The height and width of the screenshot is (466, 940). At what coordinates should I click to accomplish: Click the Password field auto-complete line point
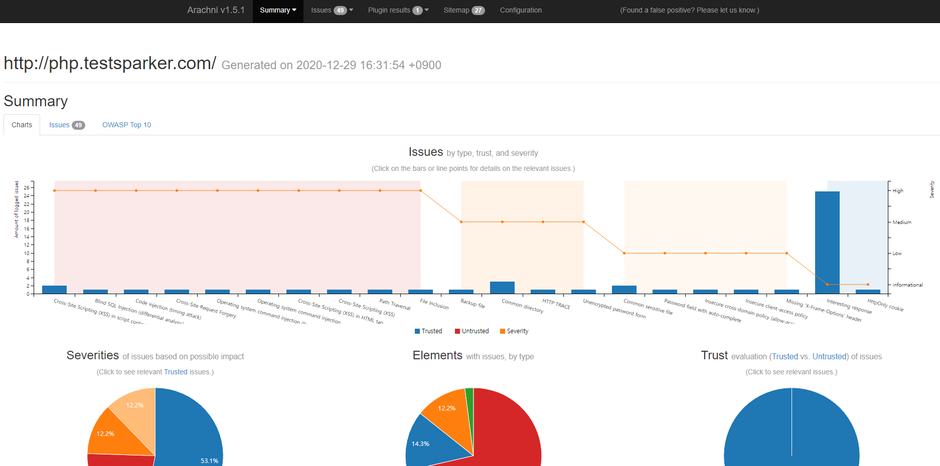click(665, 253)
